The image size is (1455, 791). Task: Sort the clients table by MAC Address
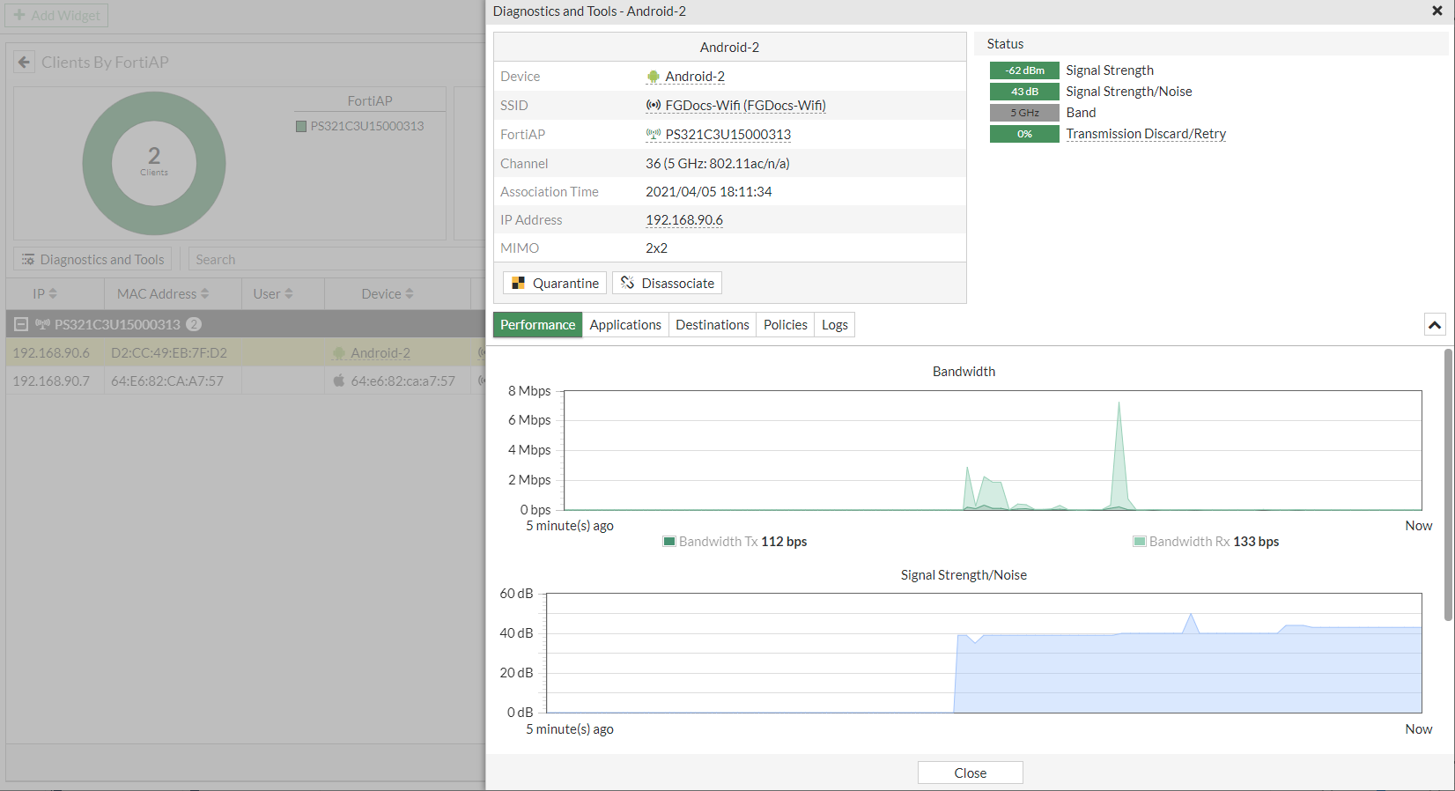click(x=164, y=293)
